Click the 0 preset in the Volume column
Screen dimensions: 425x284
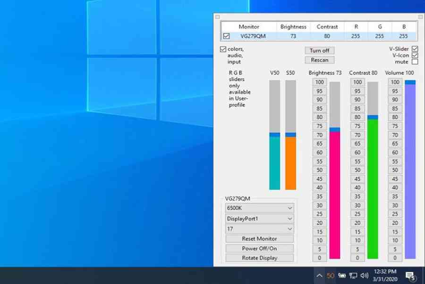[x=395, y=258]
